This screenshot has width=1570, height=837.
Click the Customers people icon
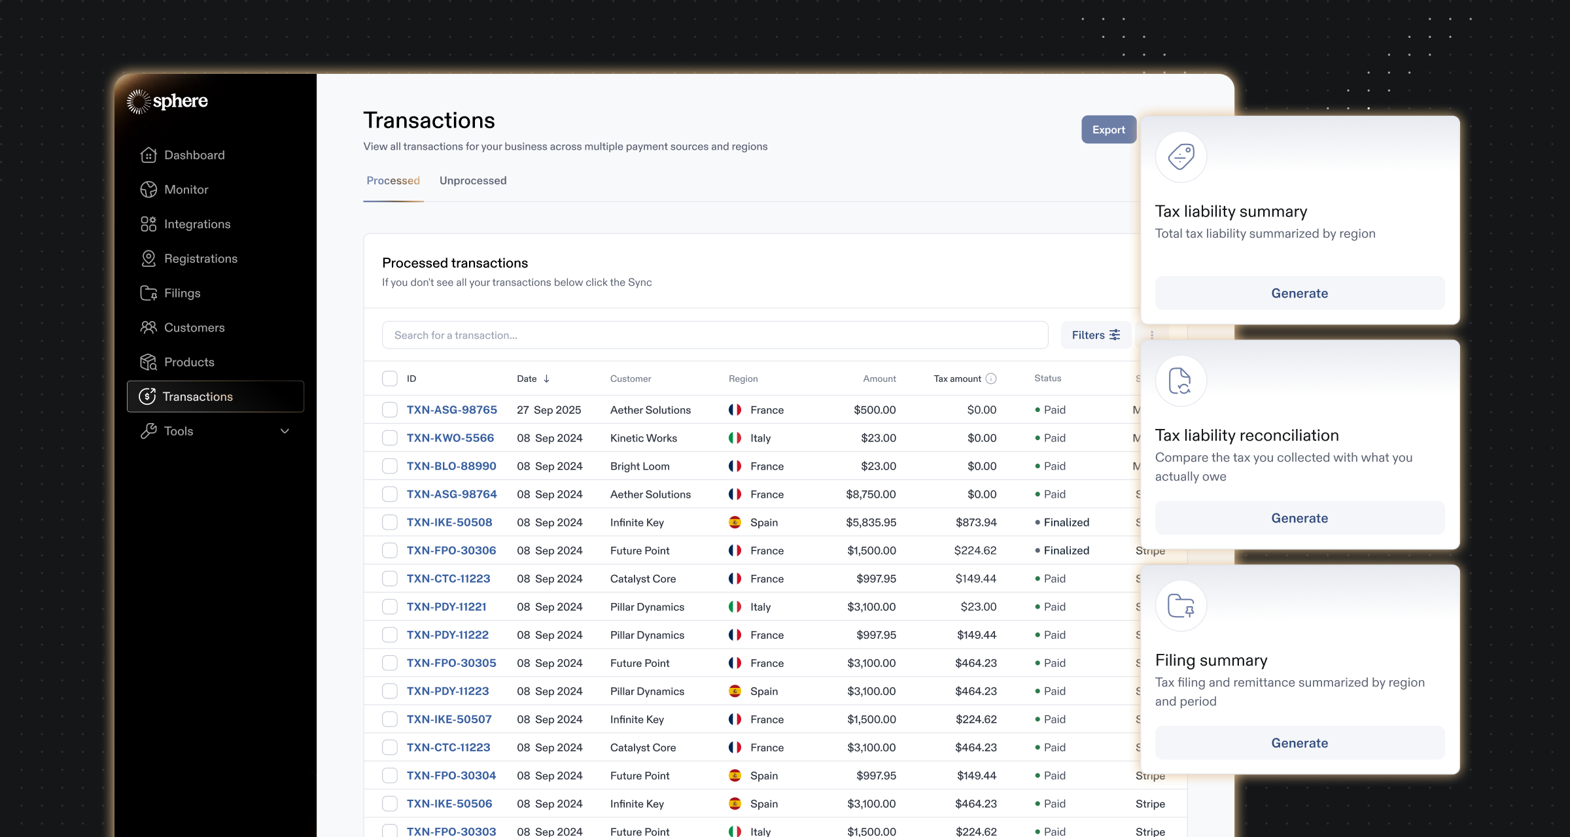[148, 328]
